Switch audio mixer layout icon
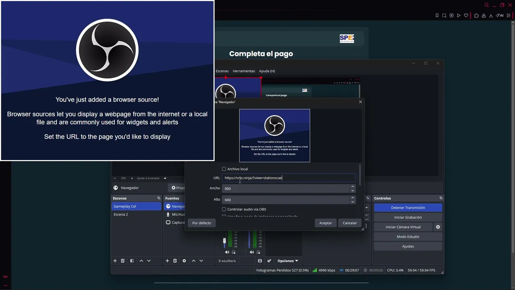The image size is (515, 290). (260, 261)
